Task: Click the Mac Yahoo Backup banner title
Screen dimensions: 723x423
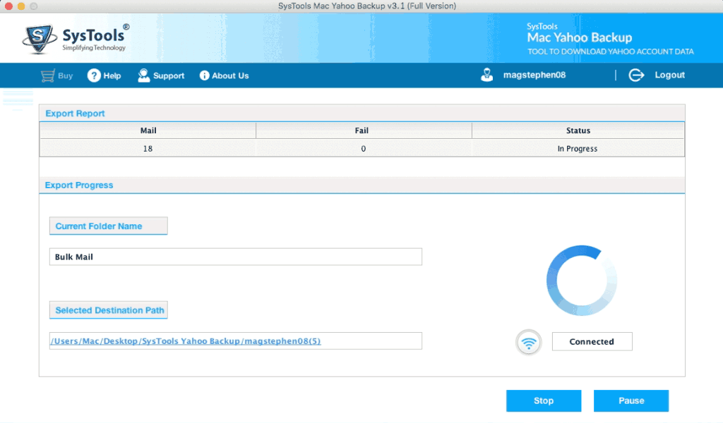Action: [x=580, y=38]
